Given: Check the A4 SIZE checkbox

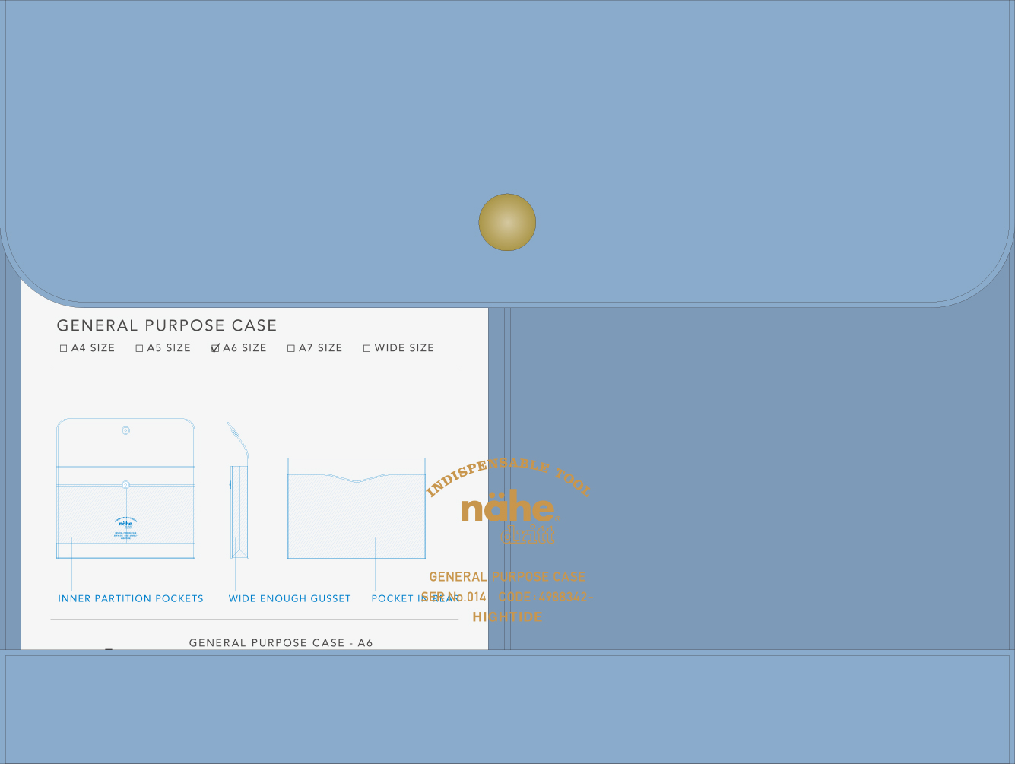Looking at the screenshot, I should 64,348.
